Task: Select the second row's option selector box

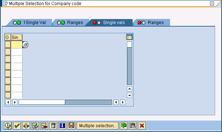Action: [x=8, y=52]
